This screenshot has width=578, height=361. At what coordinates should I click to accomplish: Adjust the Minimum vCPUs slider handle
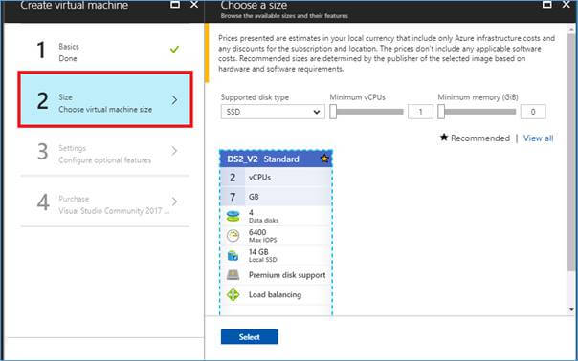[333, 112]
